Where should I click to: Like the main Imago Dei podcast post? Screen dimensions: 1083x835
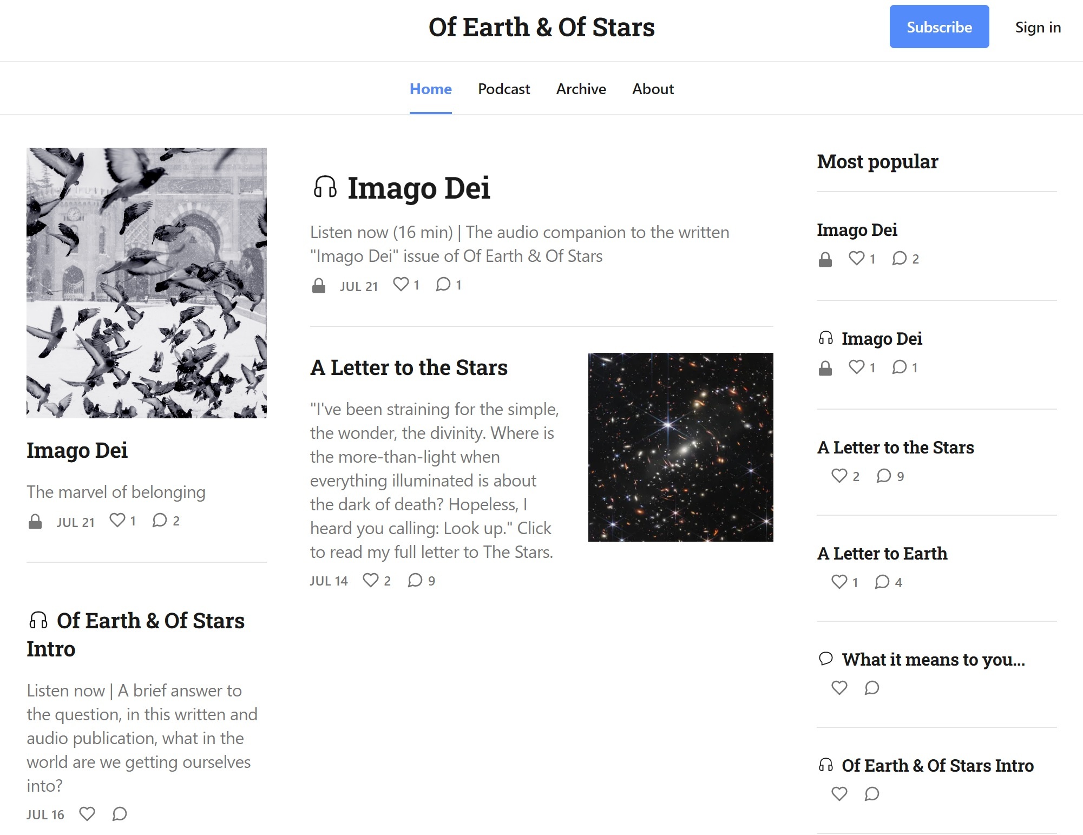(406, 285)
